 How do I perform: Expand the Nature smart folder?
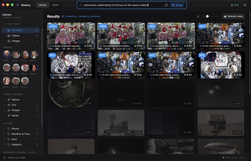pos(4,100)
